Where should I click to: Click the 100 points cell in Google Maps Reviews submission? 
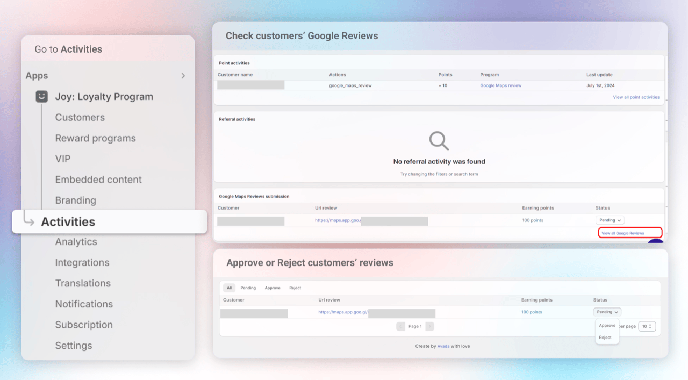pos(533,220)
